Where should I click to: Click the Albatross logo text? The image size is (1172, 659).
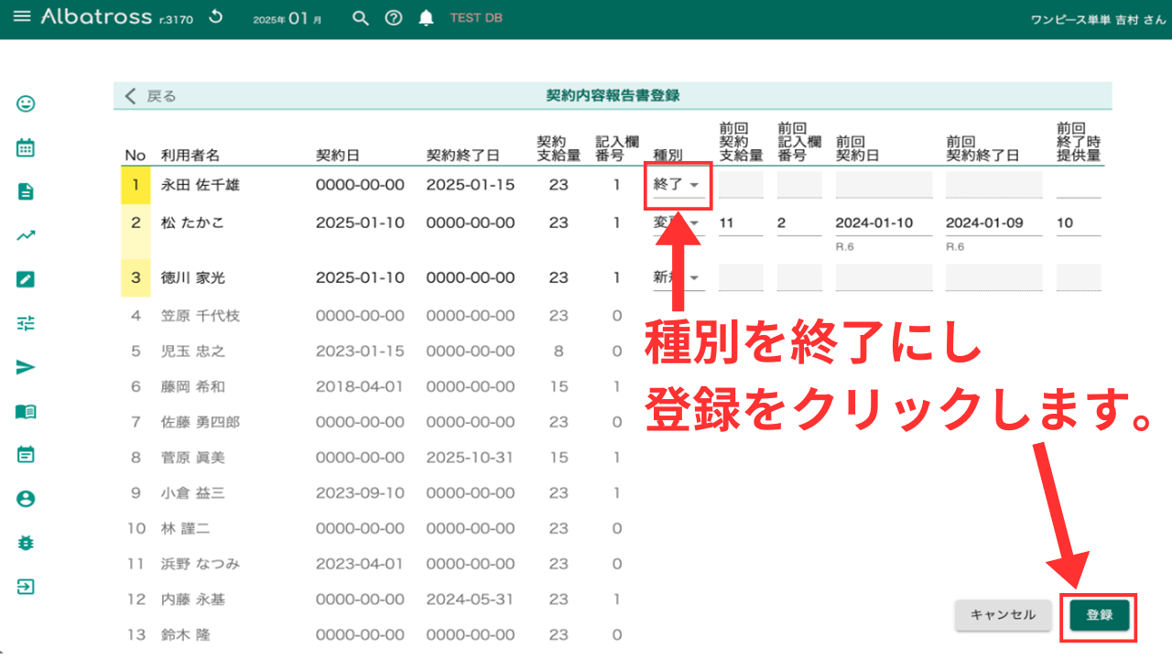96,17
